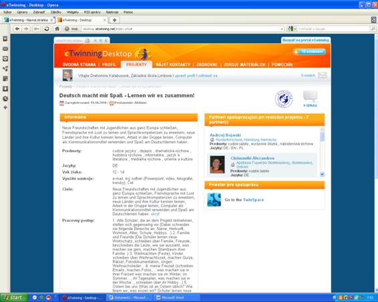Screen dimensions: 378x302
Task: Open the Bookmarks panel in the Opera sidebar
Action: point(5,39)
